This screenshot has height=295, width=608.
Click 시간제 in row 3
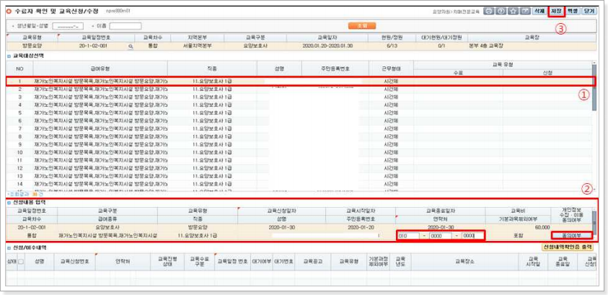coord(390,97)
